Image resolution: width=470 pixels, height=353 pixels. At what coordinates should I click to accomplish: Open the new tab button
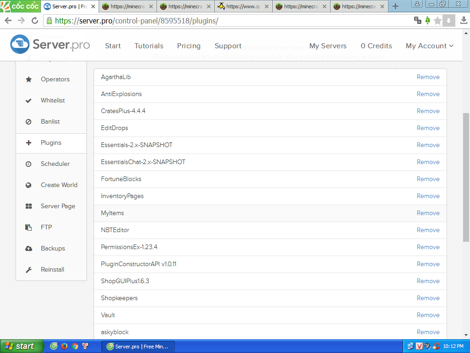click(x=395, y=6)
